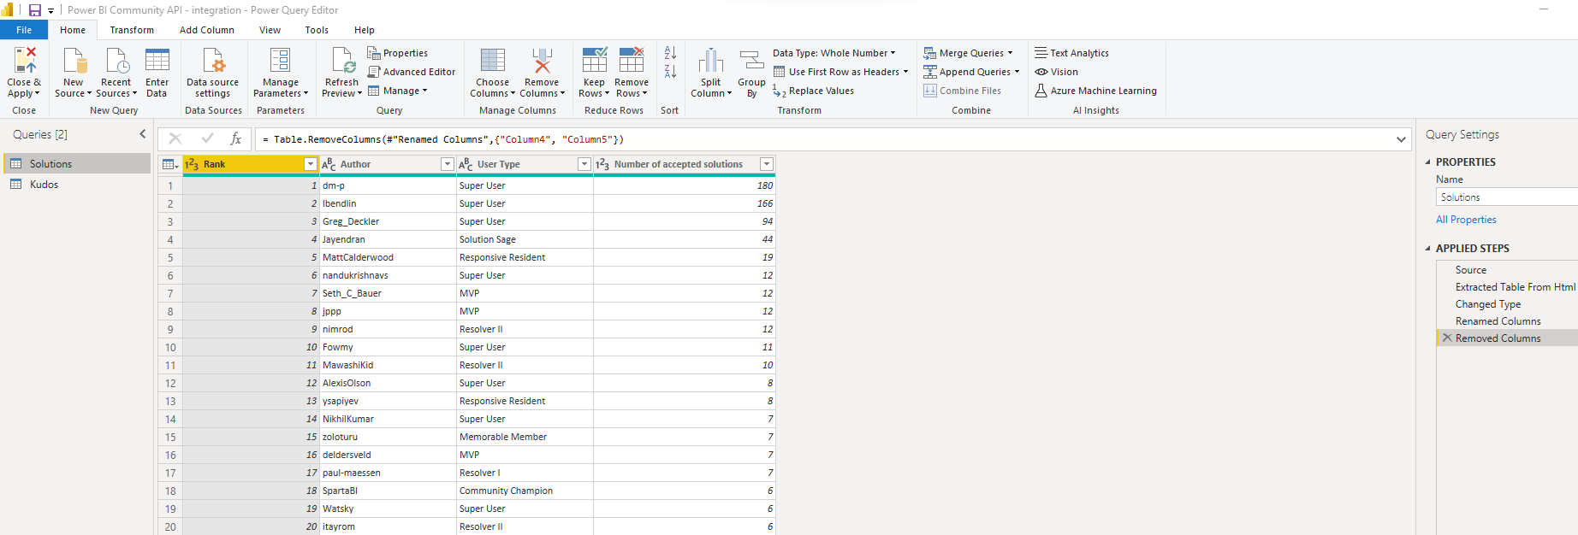Select the Solutions query
The height and width of the screenshot is (535, 1578).
[x=77, y=163]
